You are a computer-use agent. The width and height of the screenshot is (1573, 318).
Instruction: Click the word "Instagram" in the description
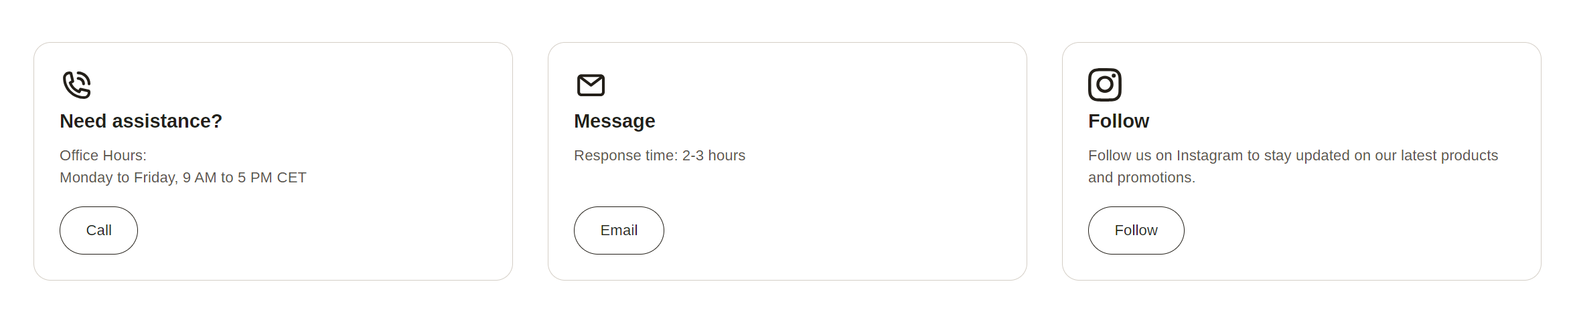pos(1211,156)
